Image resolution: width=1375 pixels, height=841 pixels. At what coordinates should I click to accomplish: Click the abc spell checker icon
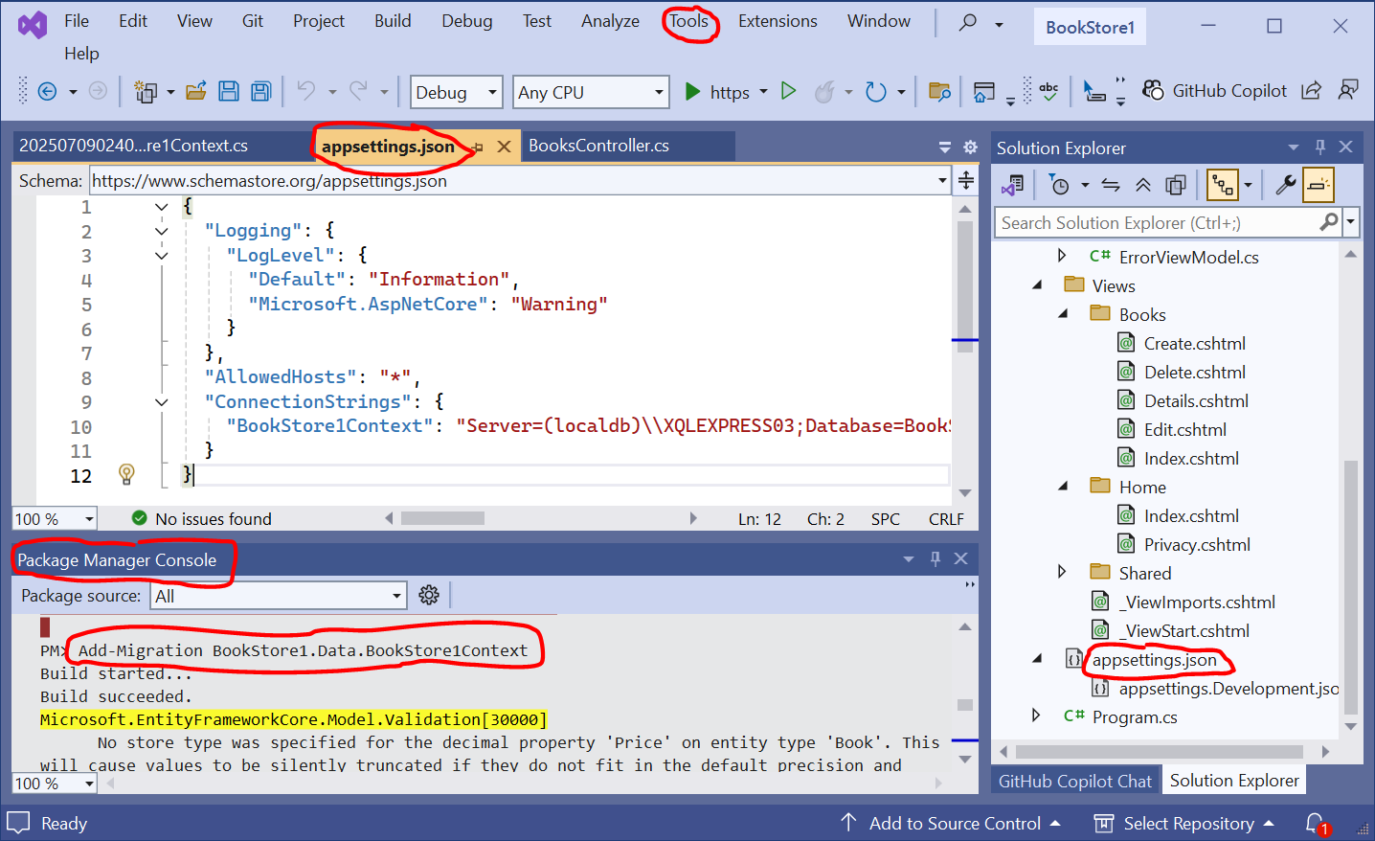(1049, 92)
